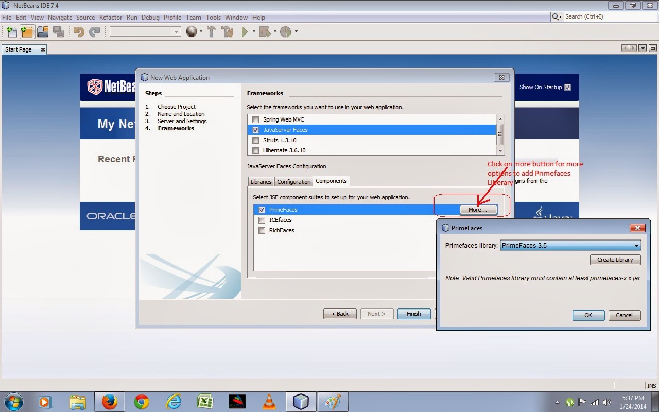
Task: Open the Tools menu
Action: (213, 17)
